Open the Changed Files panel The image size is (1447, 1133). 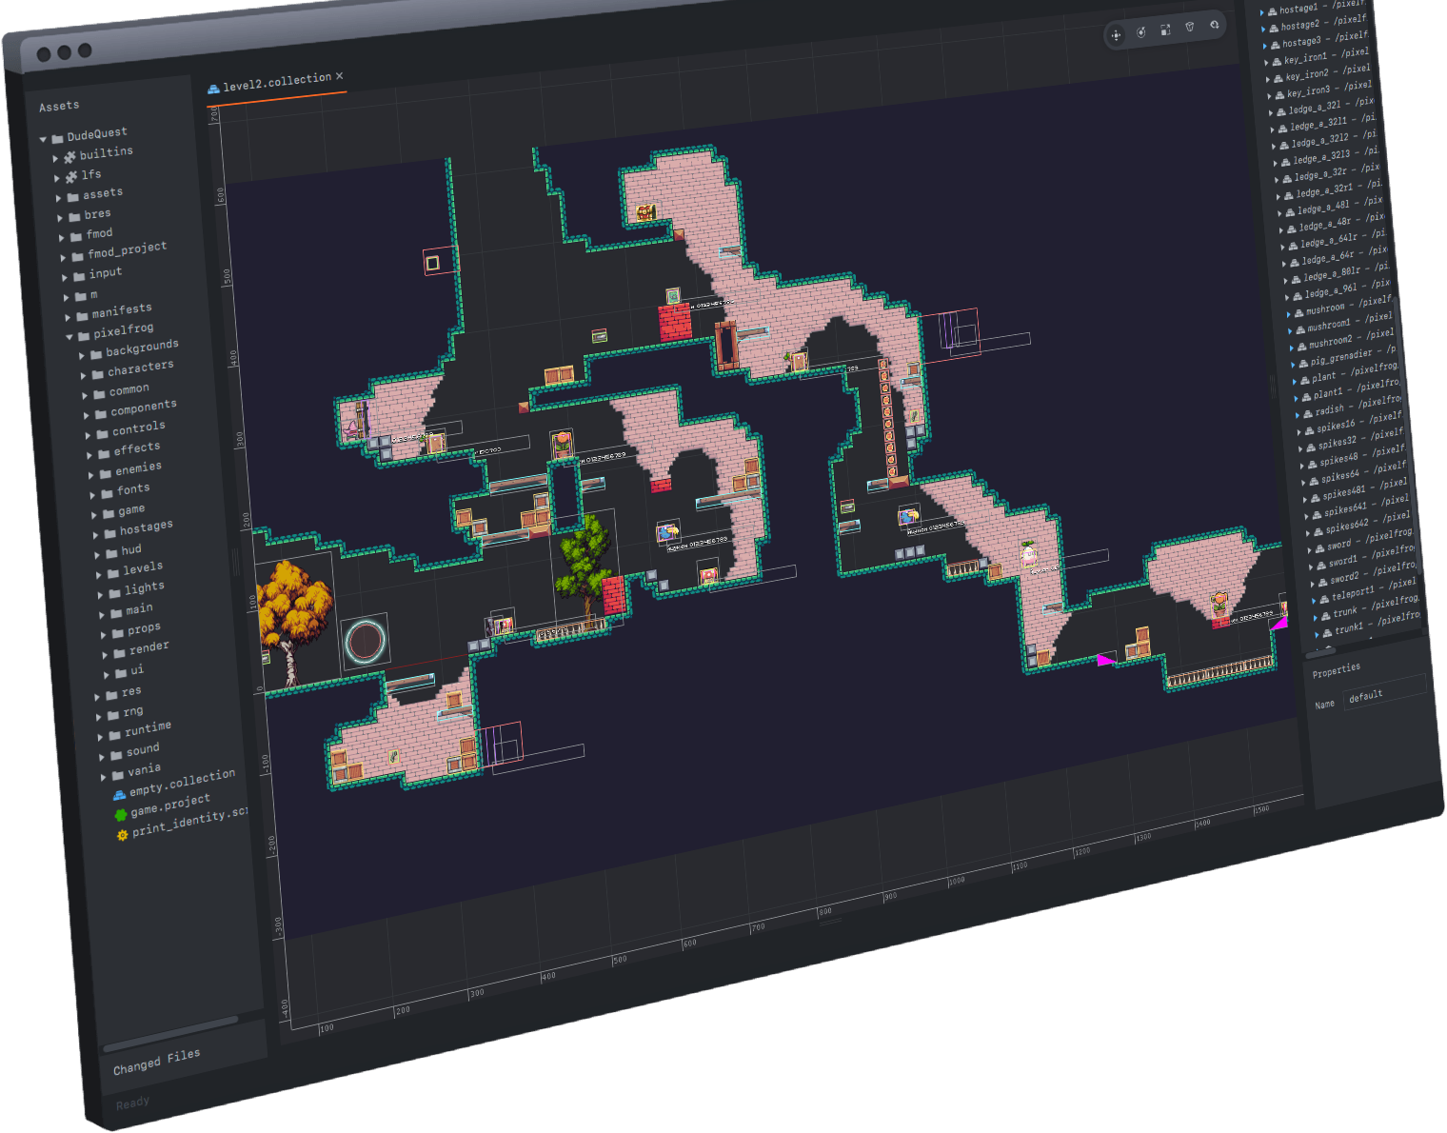157,1061
